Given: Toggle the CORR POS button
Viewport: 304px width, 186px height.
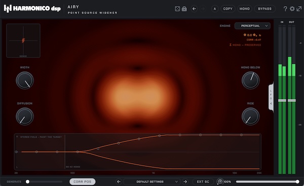Looking at the screenshot, I should point(83,182).
